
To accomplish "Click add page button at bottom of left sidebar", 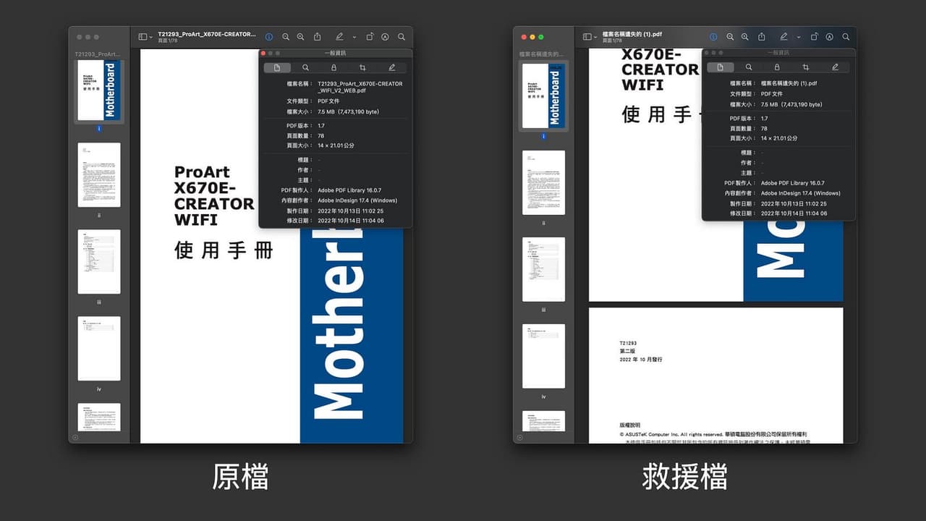I will [x=75, y=437].
